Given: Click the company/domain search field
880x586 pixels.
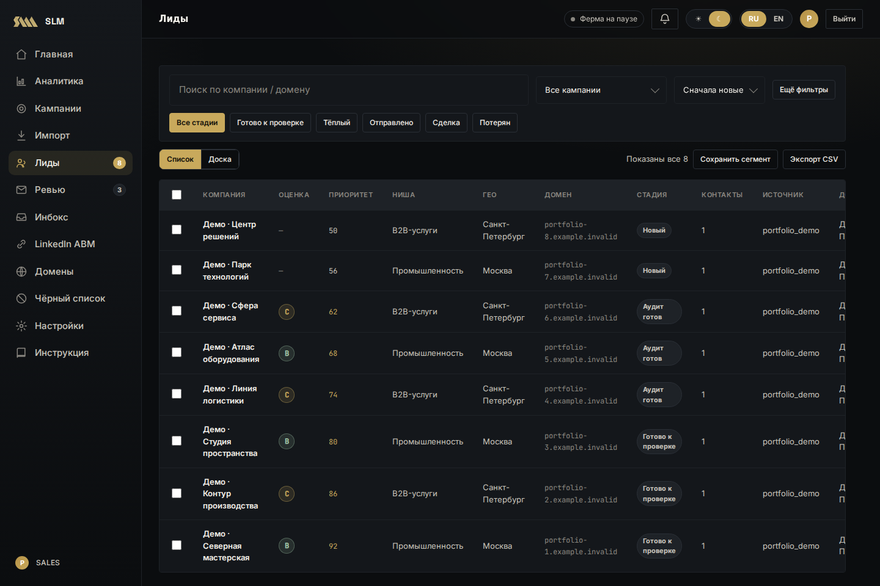Looking at the screenshot, I should 349,90.
